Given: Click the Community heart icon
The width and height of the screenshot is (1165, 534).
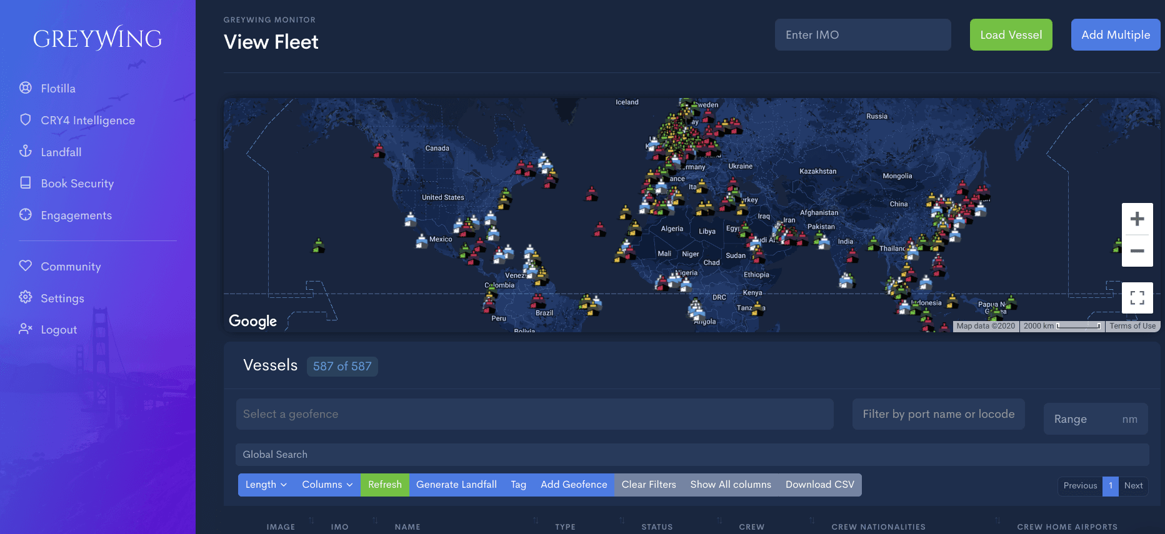Looking at the screenshot, I should point(26,265).
